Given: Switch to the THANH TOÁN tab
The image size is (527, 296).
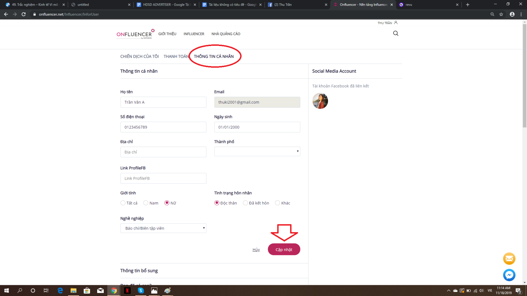Looking at the screenshot, I should [176, 57].
